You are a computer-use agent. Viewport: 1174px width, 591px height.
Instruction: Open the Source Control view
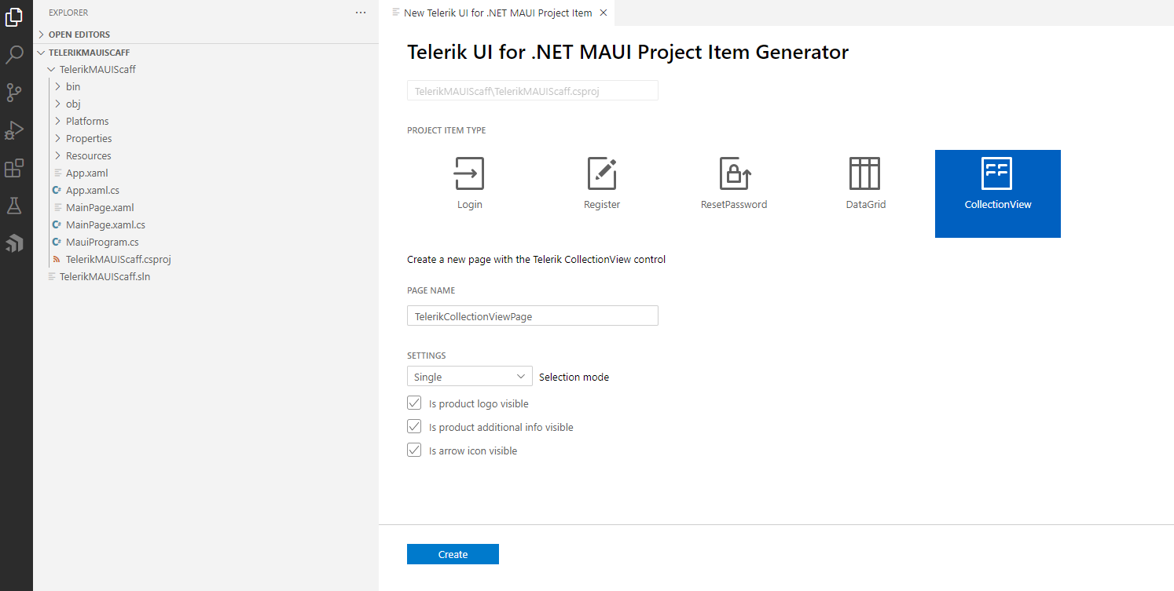(16, 93)
